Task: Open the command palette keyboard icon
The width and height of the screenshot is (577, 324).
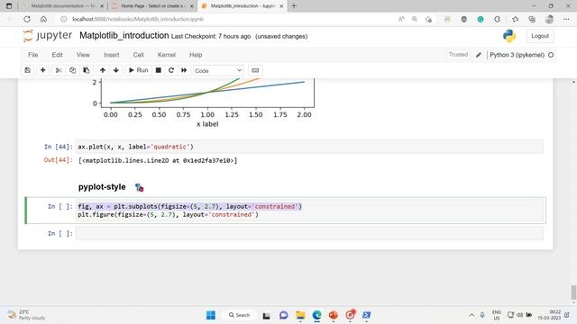Action: 255,70
